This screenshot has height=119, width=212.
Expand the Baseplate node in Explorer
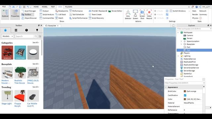tap(181, 44)
